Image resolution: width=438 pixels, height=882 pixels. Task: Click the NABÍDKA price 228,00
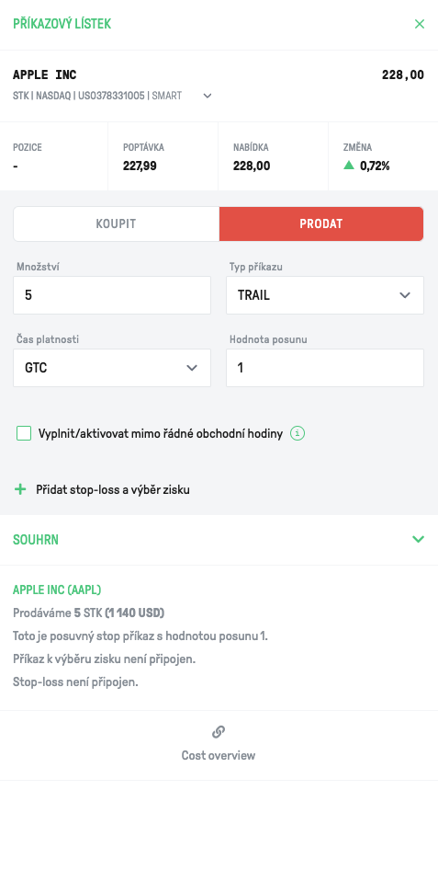(252, 166)
